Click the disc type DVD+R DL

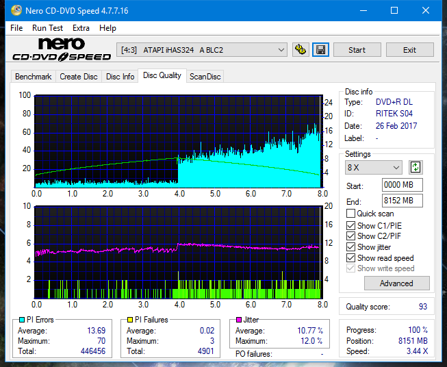coord(394,102)
